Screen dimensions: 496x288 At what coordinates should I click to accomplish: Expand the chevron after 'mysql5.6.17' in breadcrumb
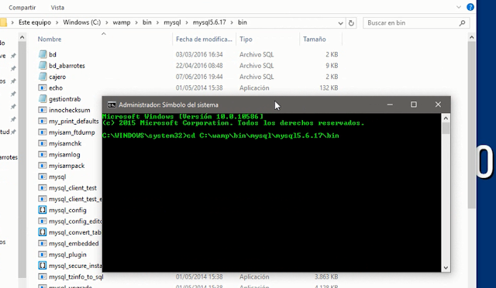232,22
